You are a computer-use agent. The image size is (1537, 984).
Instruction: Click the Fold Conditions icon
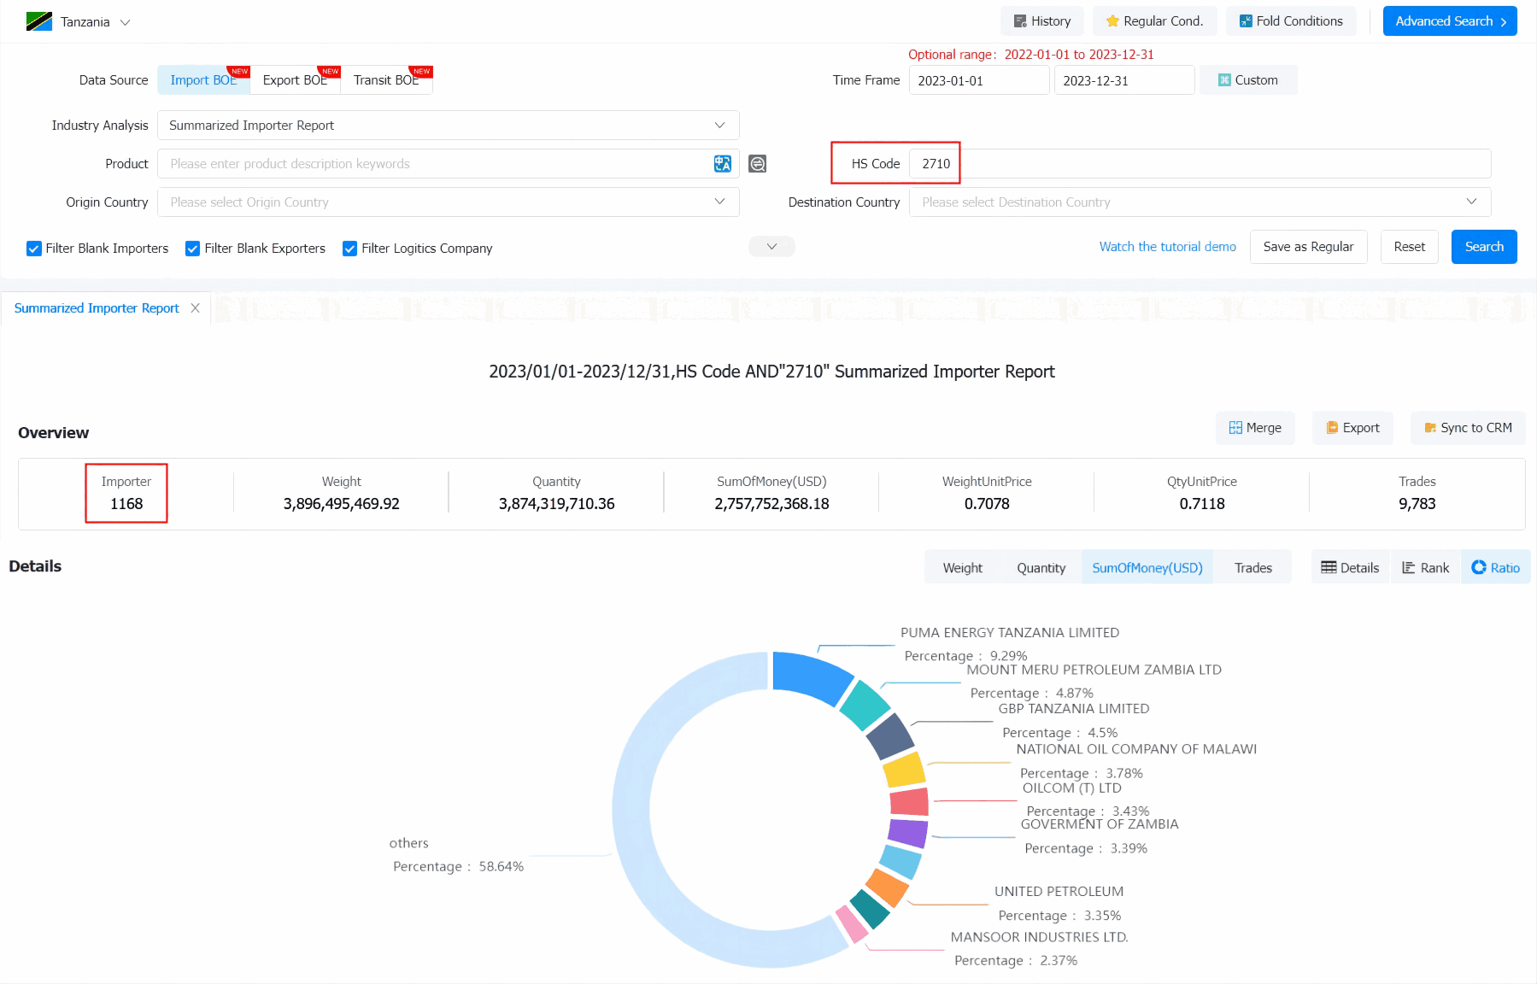tap(1246, 21)
